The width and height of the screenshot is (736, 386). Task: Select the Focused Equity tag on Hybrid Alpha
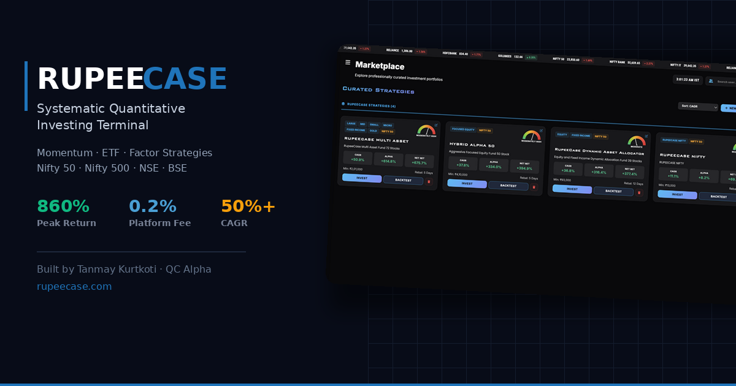click(463, 129)
